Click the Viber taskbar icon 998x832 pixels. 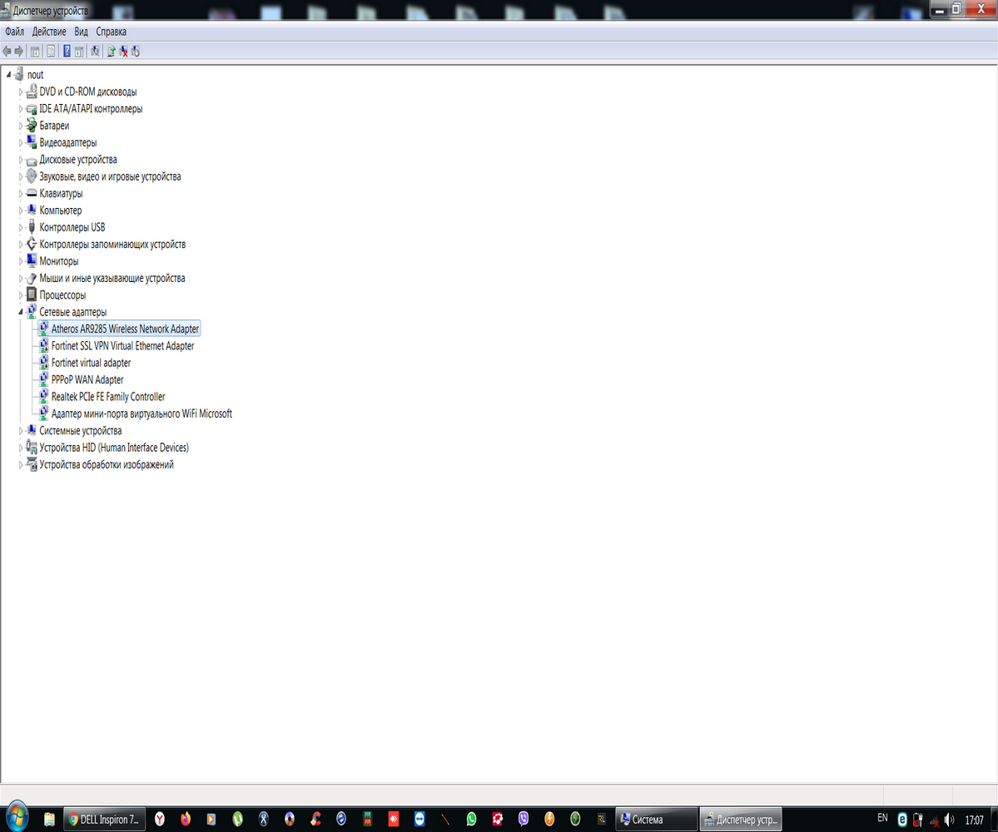[x=524, y=819]
